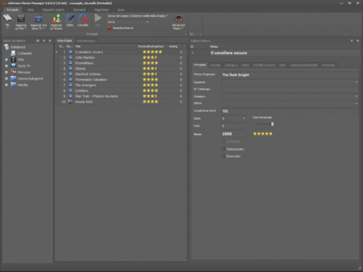Select the Film icon in the tree
This screenshot has width=363, height=272.
(14, 59)
